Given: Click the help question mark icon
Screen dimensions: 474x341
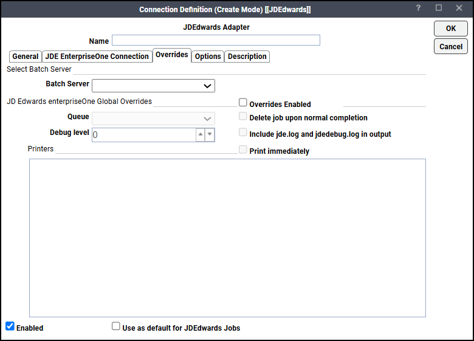Looking at the screenshot, I should coord(418,8).
